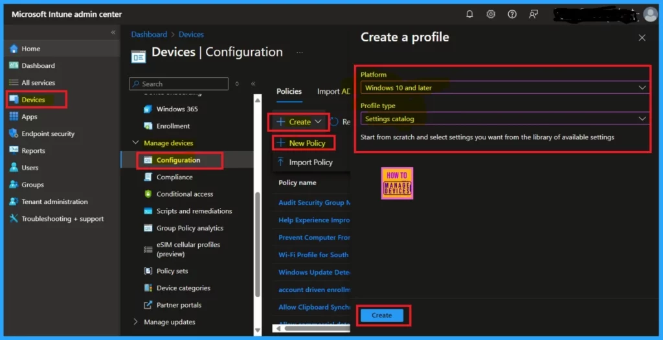Viewport: 663px width, 340px height.
Task: Click the All services list icon
Action: (14, 82)
